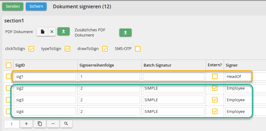Screen dimensions: 266x131
Task: Uncheck typeToSign option
Action: click(x=67, y=49)
